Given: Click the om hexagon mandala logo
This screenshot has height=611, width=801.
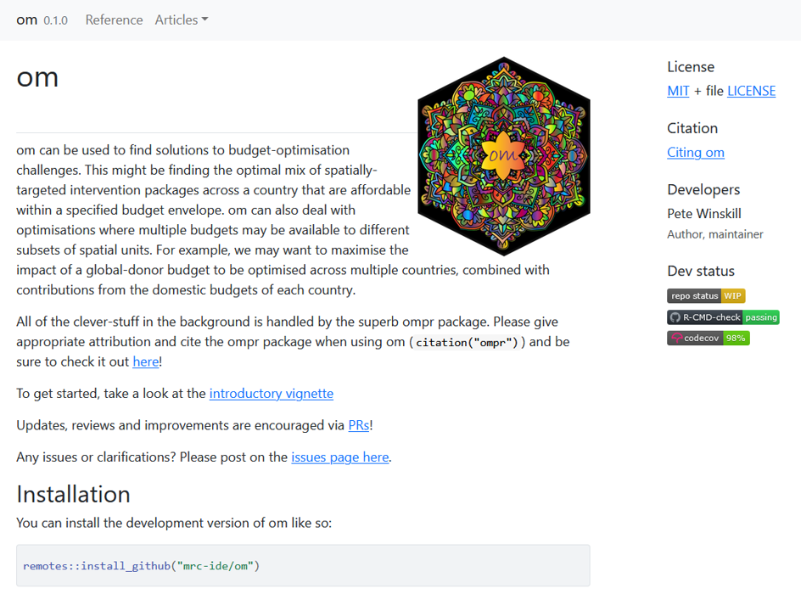Looking at the screenshot, I should (x=503, y=156).
